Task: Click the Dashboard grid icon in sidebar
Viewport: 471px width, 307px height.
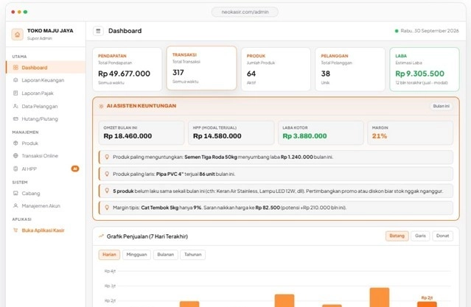Action: (x=15, y=68)
